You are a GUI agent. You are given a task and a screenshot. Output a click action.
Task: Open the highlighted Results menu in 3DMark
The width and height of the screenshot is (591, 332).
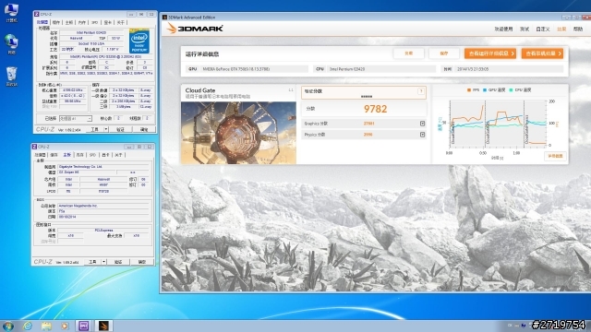[x=561, y=29]
